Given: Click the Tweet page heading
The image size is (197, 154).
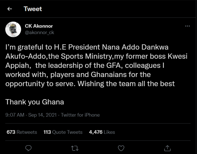Looking at the screenshot, I should 33,9.
